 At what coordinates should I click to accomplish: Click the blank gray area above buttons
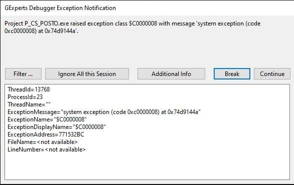[x=147, y=50]
